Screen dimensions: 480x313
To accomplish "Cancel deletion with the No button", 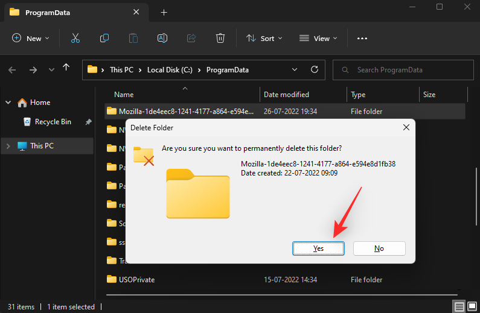I will 379,248.
